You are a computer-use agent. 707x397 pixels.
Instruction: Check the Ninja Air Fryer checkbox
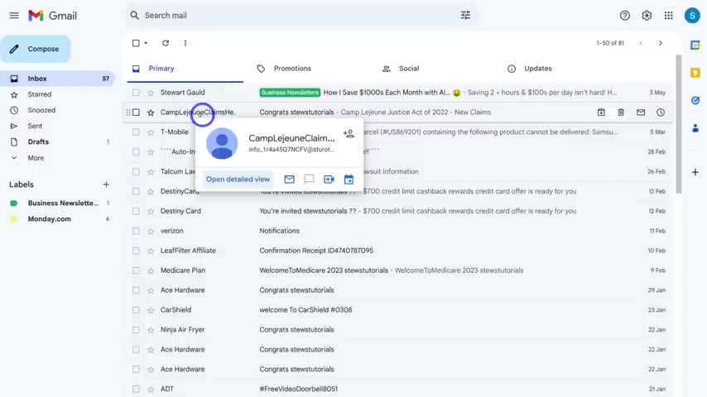pos(136,330)
